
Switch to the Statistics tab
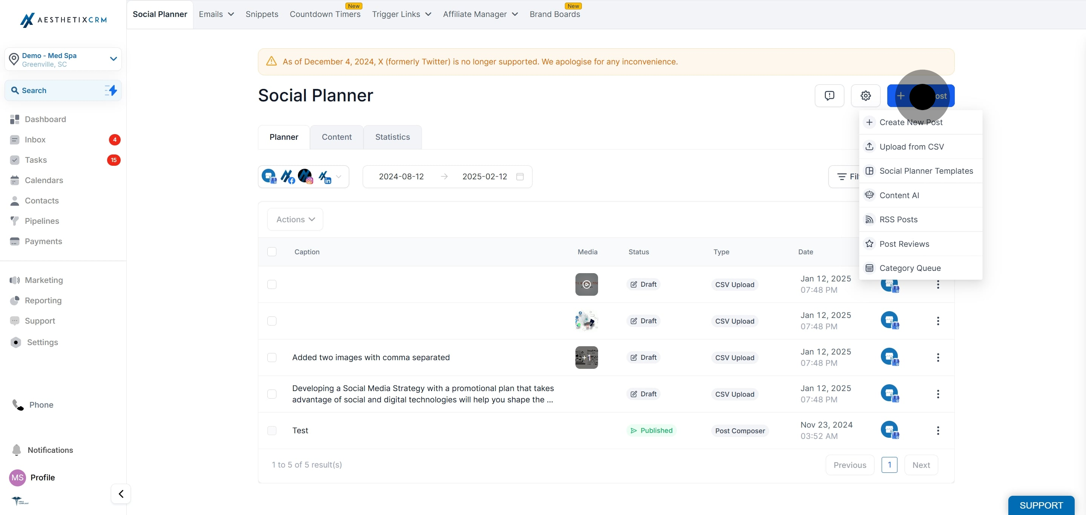393,137
